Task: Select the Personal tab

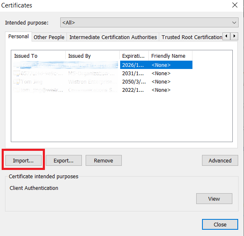Action: point(18,37)
